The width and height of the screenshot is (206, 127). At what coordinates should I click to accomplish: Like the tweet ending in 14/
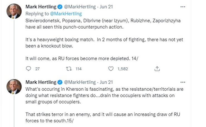(x=111, y=69)
